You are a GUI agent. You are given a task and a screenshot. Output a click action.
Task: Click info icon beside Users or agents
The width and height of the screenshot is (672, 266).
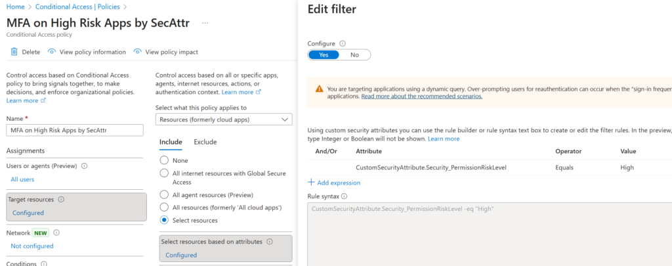(84, 166)
